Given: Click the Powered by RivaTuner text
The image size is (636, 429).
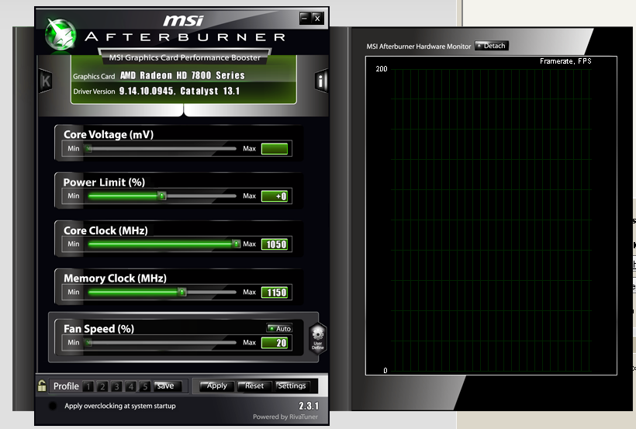Looking at the screenshot, I should 285,417.
